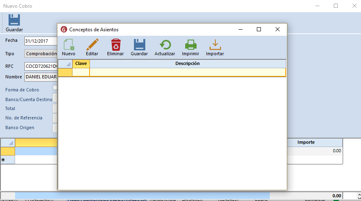Save the Nuevo Cobro with Guardar
Viewport: 361px width, 201px height.
14,23
